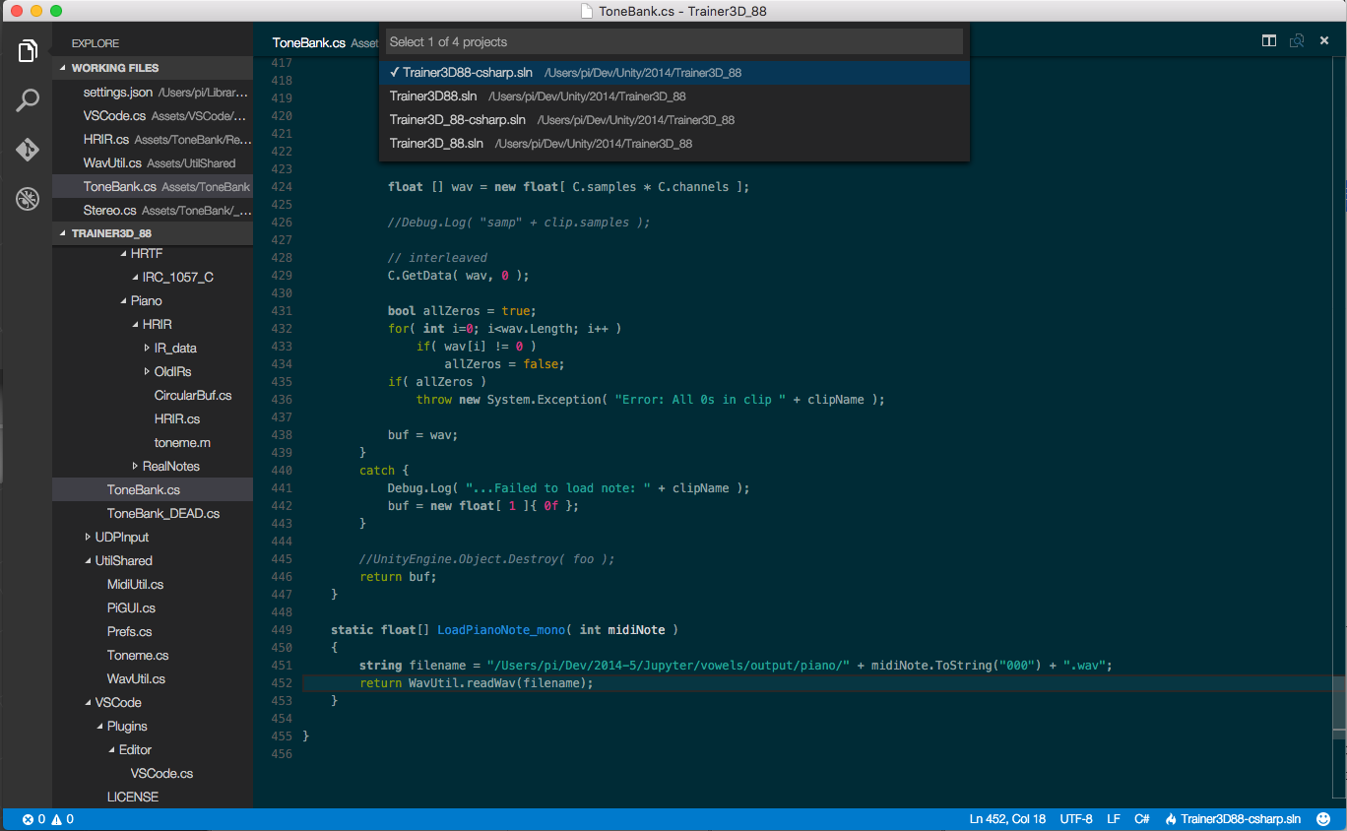Choose Trainer3D88.sln from the project list

(674, 96)
